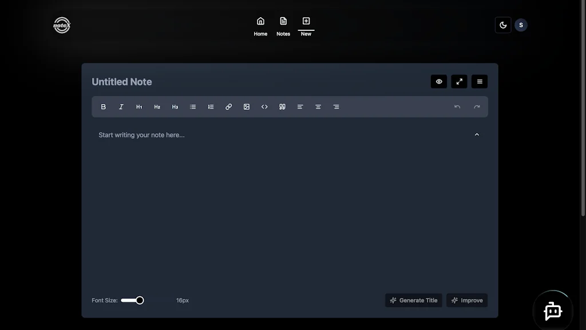The height and width of the screenshot is (330, 586).
Task: Insert a hyperlink
Action: click(x=228, y=106)
